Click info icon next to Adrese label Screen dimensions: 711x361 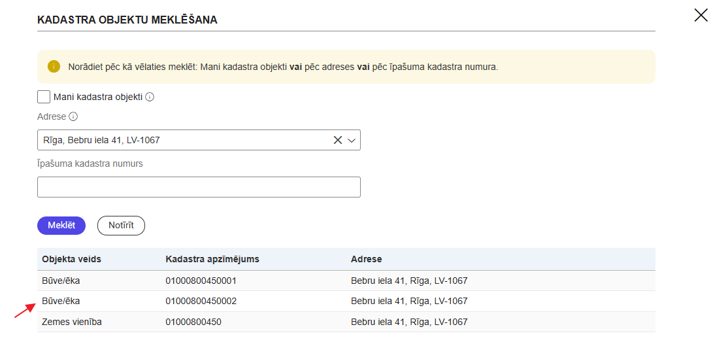click(x=73, y=117)
